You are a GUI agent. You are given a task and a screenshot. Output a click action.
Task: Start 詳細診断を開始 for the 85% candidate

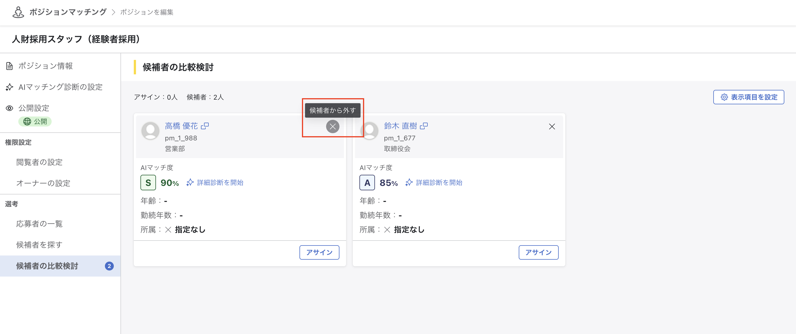click(x=434, y=183)
